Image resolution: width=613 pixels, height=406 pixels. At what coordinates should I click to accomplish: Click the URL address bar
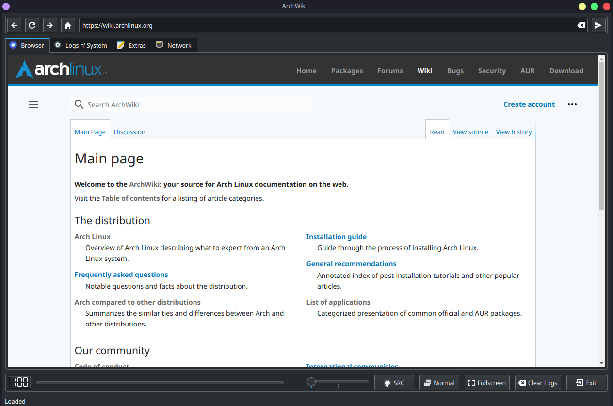pyautogui.click(x=333, y=25)
